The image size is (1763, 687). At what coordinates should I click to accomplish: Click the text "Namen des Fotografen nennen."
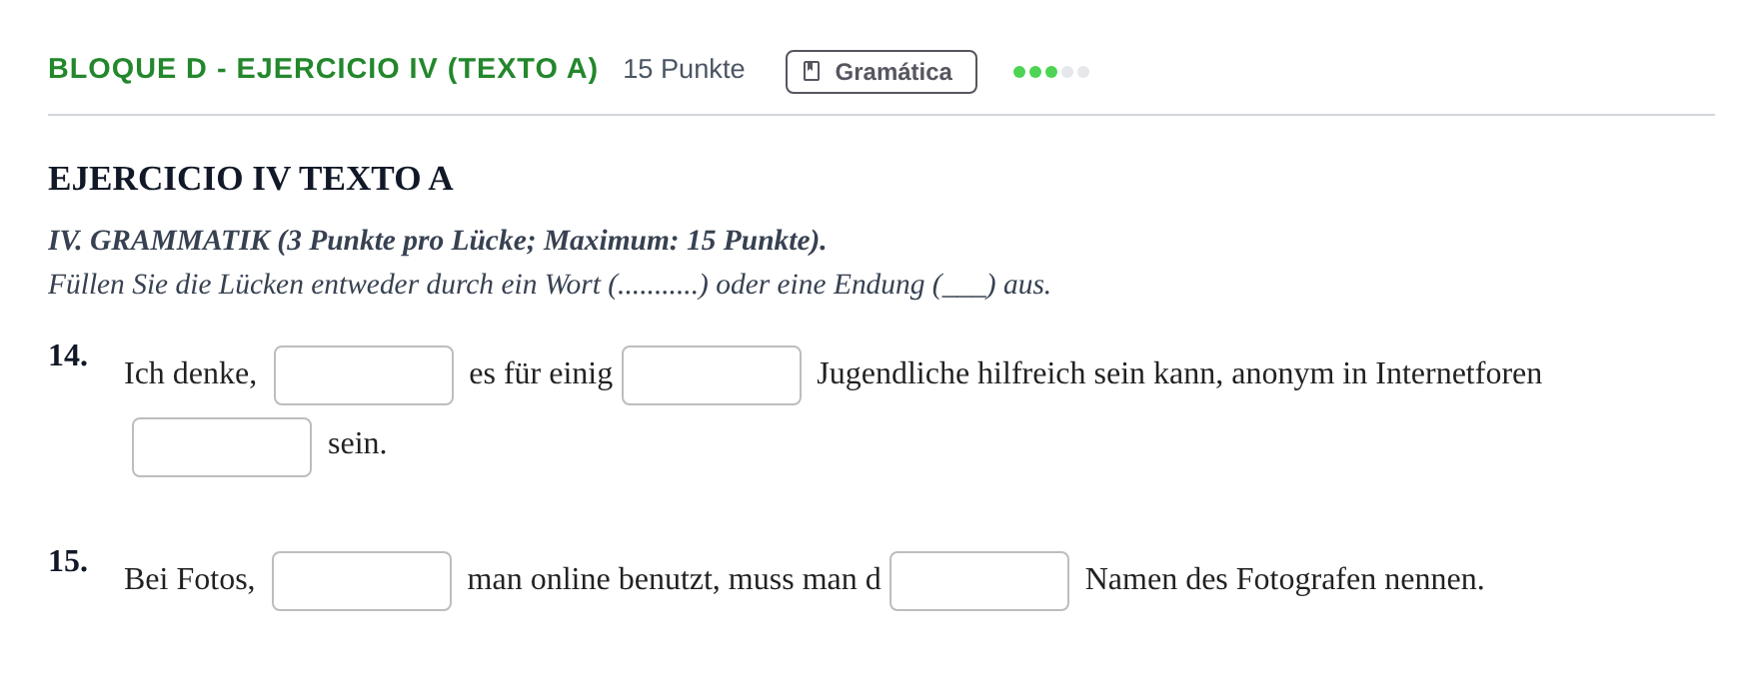pos(1284,579)
